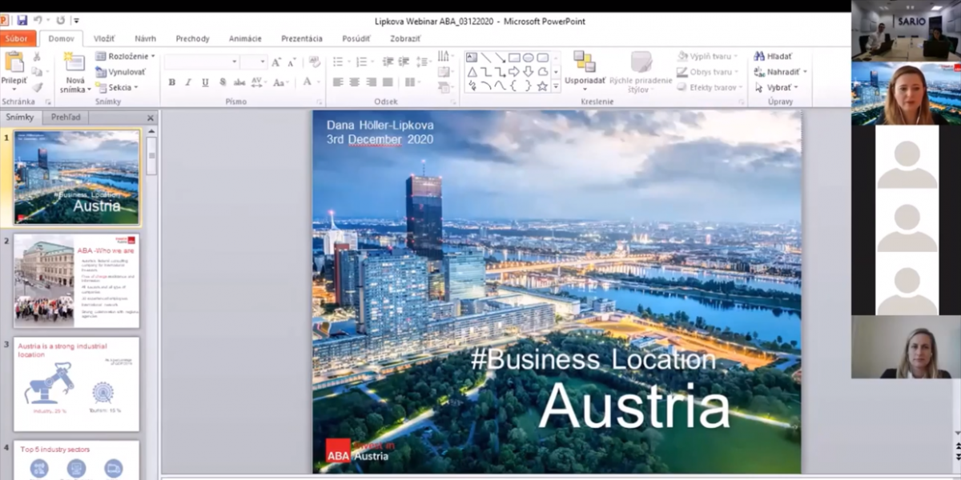
Task: Click the Increase Font Size icon
Action: pos(276,62)
